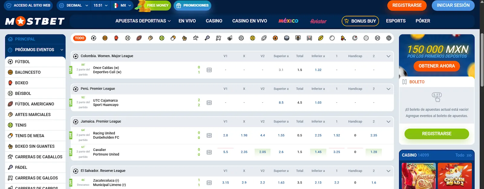Open the Aviator game link

pos(318,21)
